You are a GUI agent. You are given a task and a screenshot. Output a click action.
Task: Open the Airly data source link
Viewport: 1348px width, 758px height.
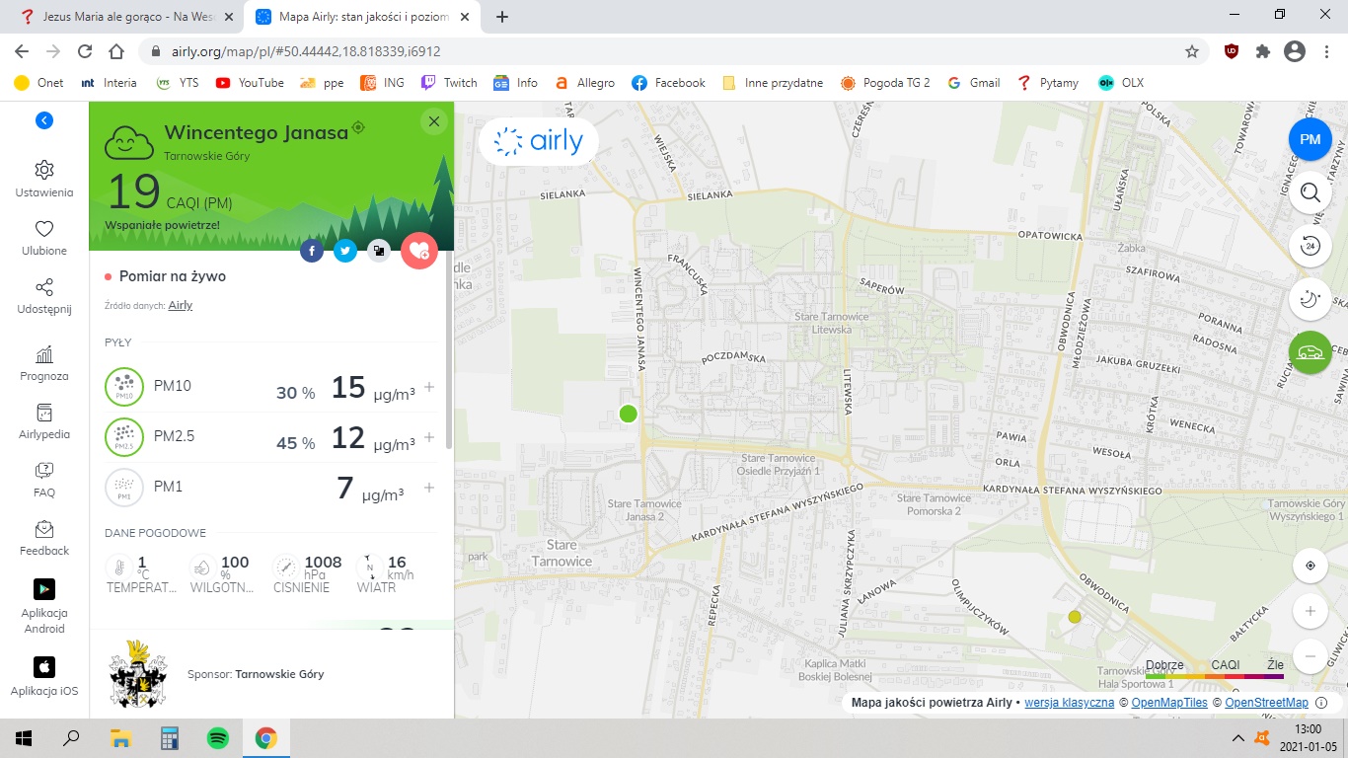coord(181,306)
